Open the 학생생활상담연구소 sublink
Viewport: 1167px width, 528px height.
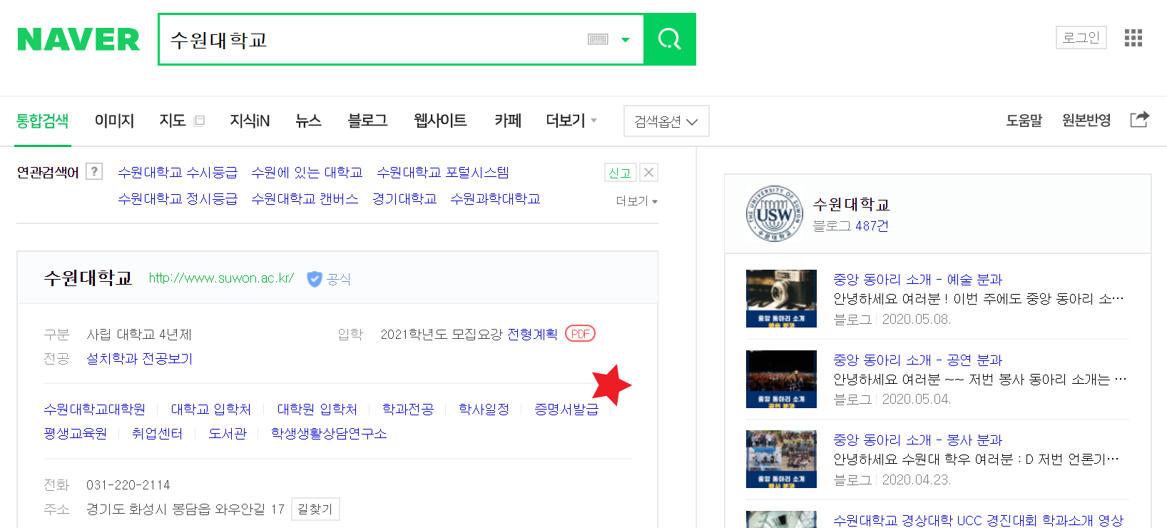(x=329, y=433)
